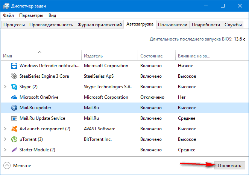
Task: Click the Starter Module feather icon
Action: point(14,150)
